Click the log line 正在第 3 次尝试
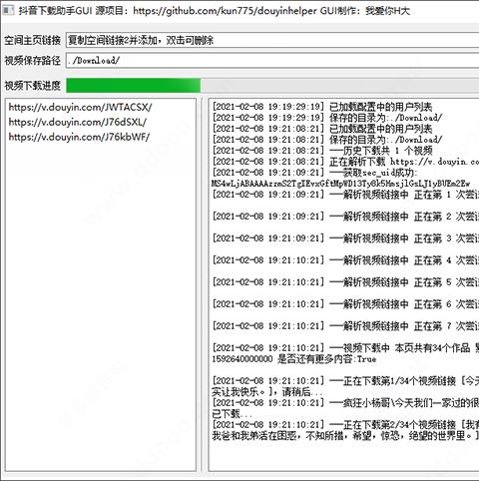 pos(345,239)
